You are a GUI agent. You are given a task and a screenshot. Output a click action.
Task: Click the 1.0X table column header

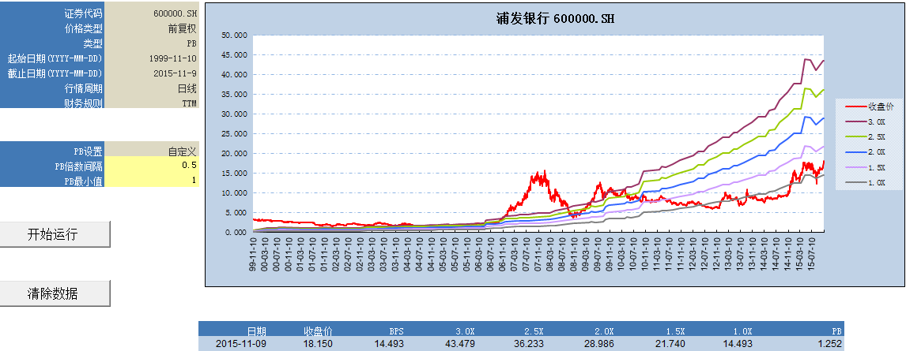pyautogui.click(x=743, y=331)
